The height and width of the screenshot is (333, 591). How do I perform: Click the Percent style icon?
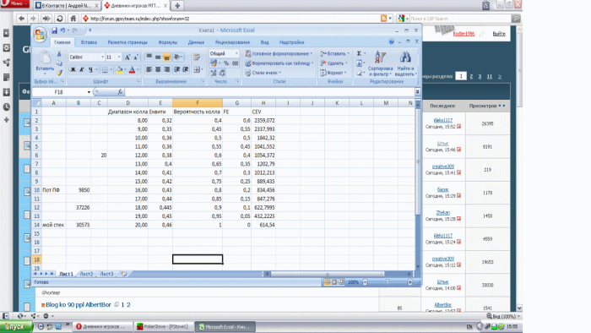pos(226,63)
